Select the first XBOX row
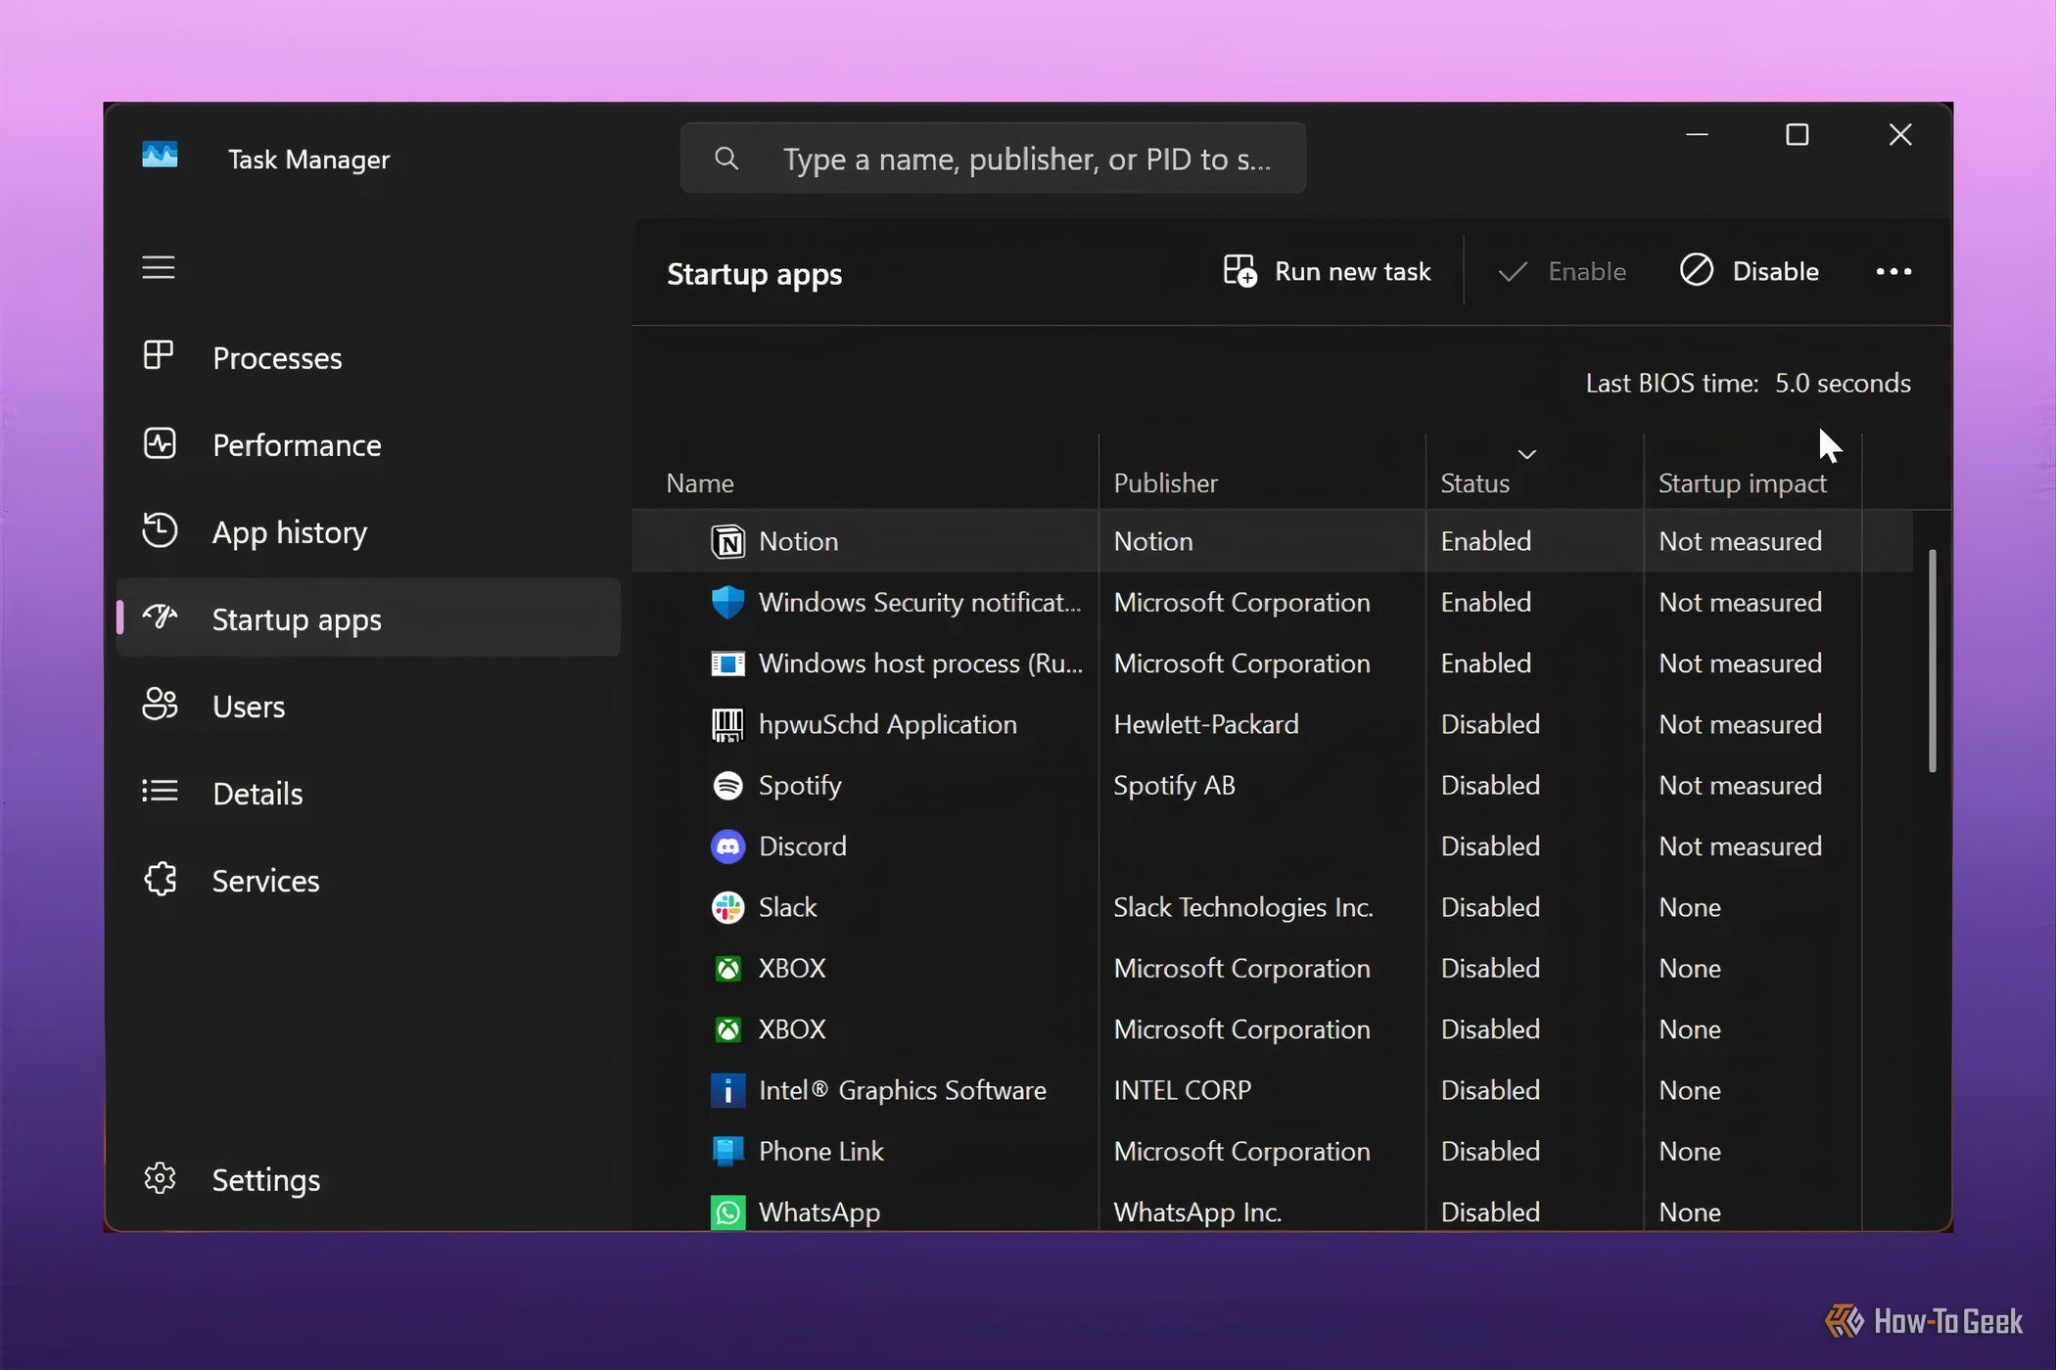Image resolution: width=2056 pixels, height=1370 pixels. click(x=1272, y=968)
